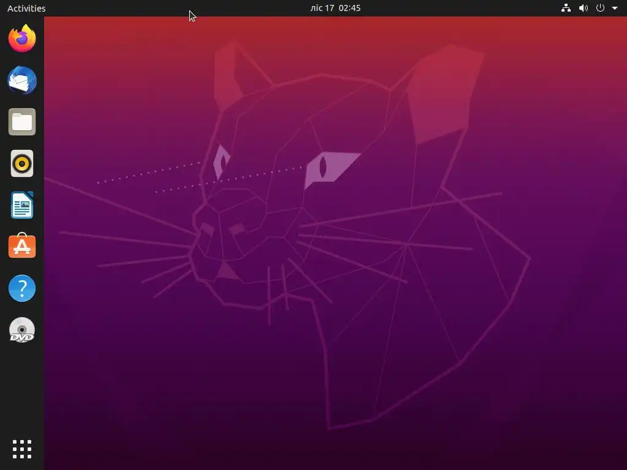Image resolution: width=627 pixels, height=470 pixels.
Task: Click the Activities button
Action: 26,8
